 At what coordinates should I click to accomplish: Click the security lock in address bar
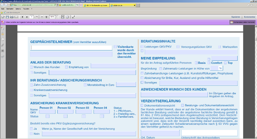click(60, 5)
